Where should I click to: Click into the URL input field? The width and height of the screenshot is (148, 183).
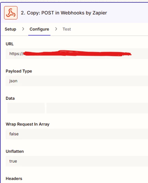click(x=77, y=54)
